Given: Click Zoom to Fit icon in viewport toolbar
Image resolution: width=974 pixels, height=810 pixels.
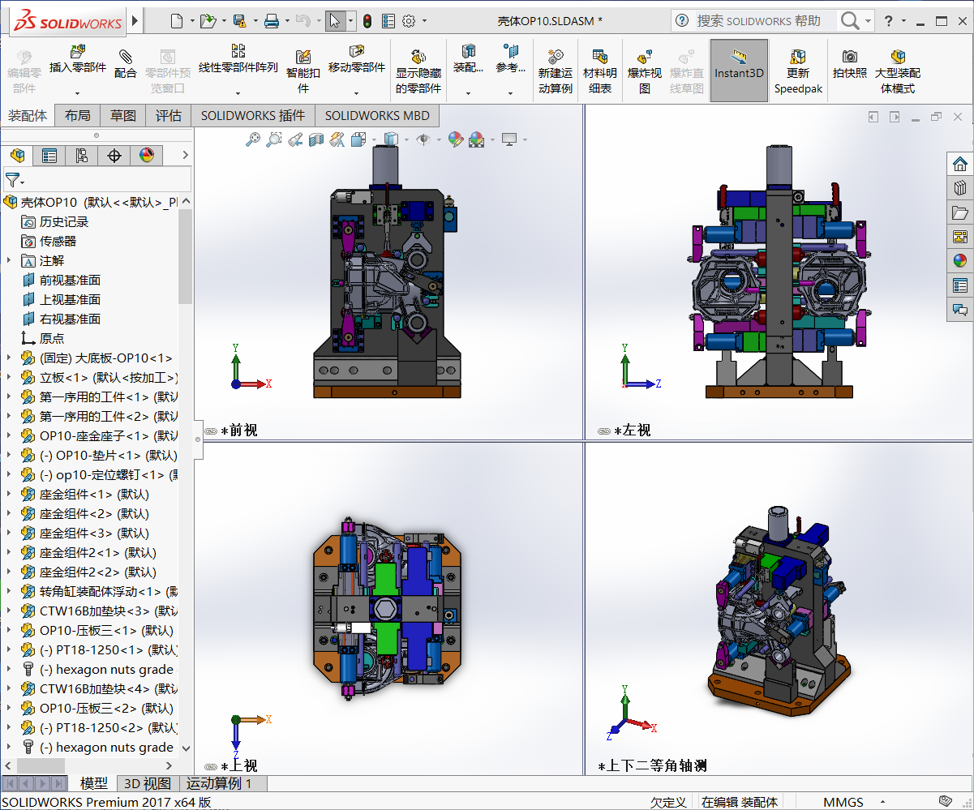Looking at the screenshot, I should pyautogui.click(x=253, y=139).
